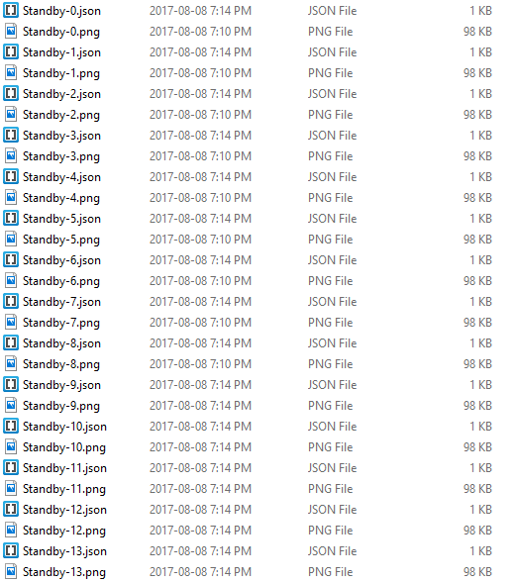Click the JSON file icon for Standby-4.json
This screenshot has height=582, width=515.
11,176
